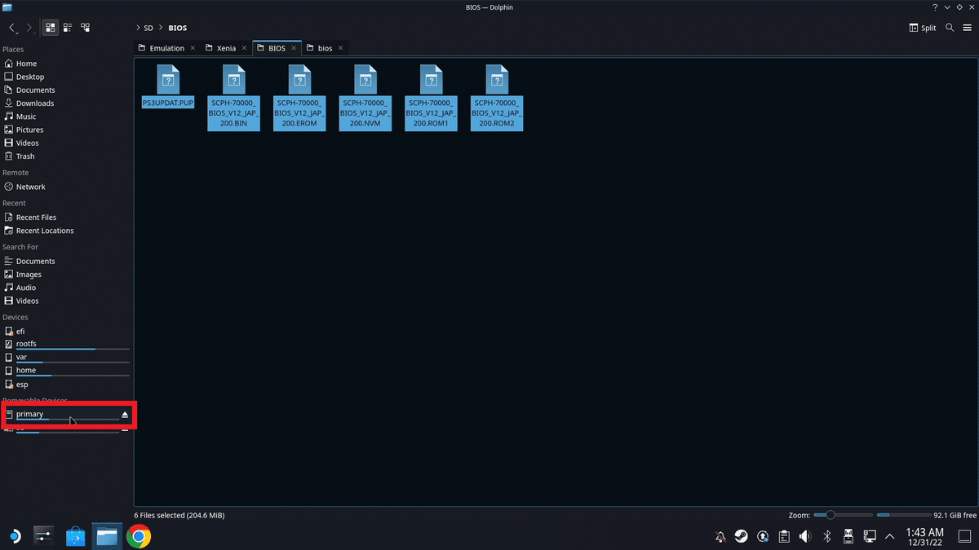
Task: Adjust the Zoom slider in status bar
Action: point(842,515)
